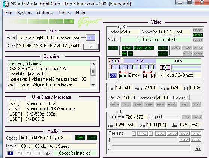Open the Help menu
Screen dimensions: 209x158
(x=80, y=13)
